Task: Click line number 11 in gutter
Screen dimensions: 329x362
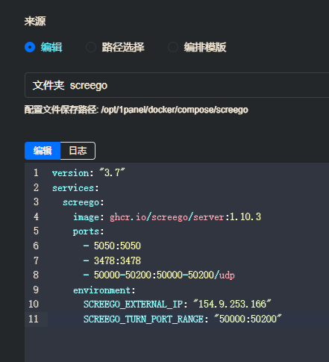Action: click(34, 319)
